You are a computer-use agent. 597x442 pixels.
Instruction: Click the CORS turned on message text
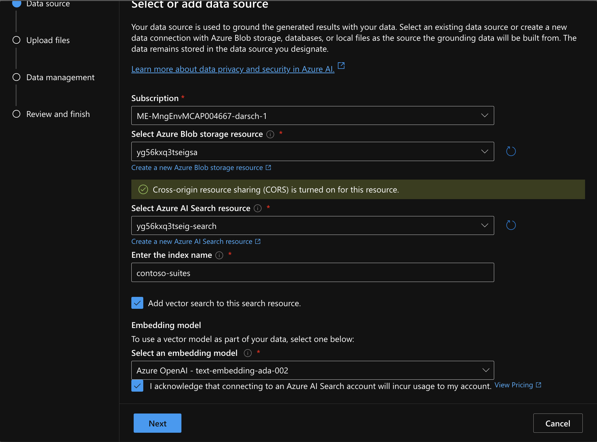click(276, 190)
